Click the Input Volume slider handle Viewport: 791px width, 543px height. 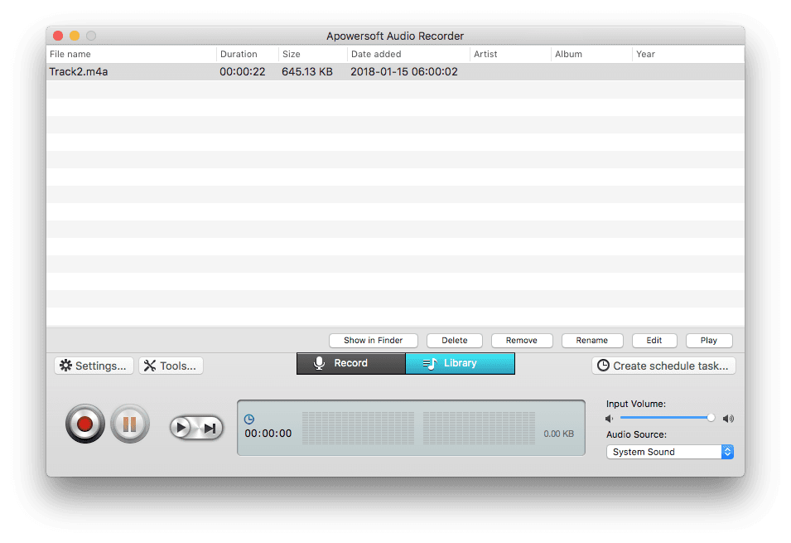[x=711, y=418]
